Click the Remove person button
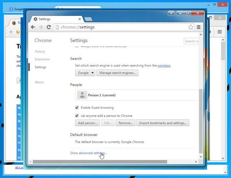231x178 pixels. (x=125, y=123)
